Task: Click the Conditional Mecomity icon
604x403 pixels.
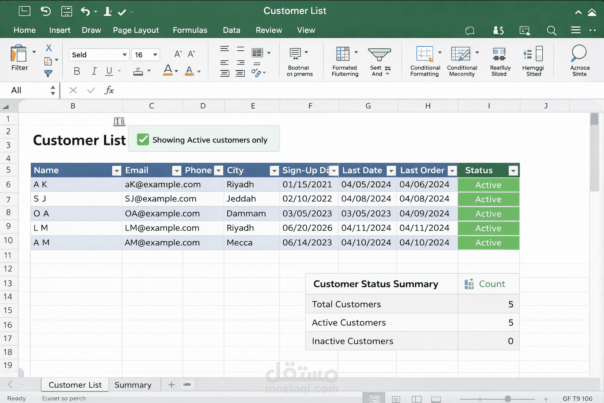Action: point(461,54)
